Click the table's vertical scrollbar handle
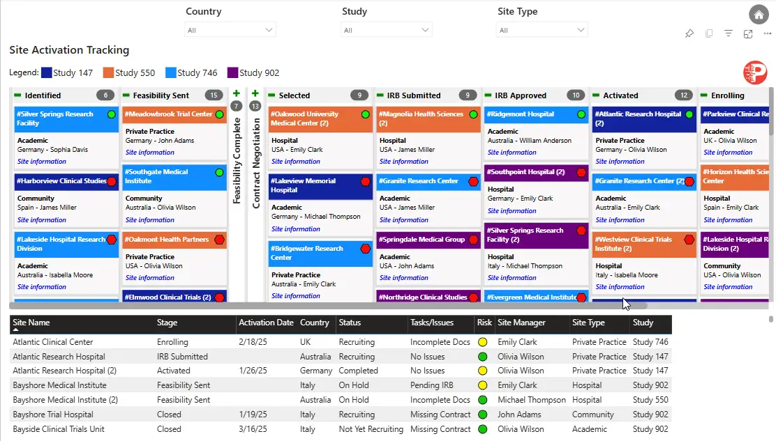 point(771,319)
